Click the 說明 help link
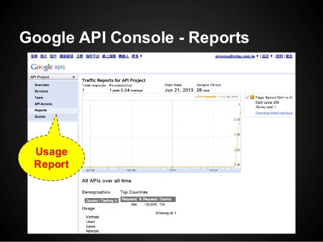Screen dimensions: 323x242 [279, 56]
